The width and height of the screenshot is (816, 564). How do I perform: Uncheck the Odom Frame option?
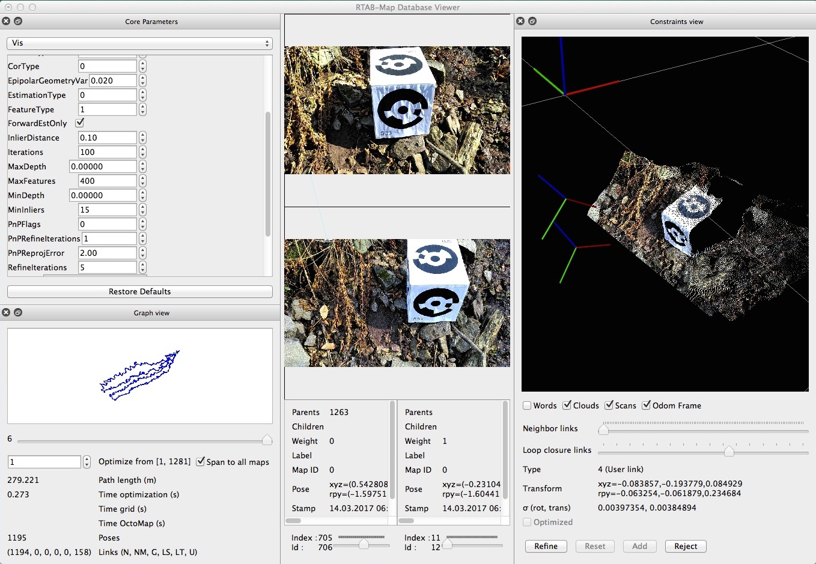coord(647,405)
